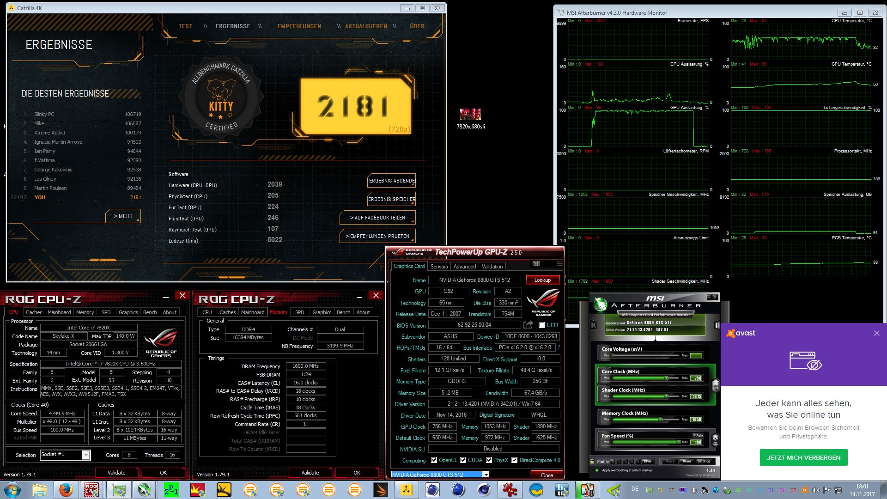Image resolution: width=887 pixels, height=499 pixels.
Task: Click the 2P-1 green taskbar icon
Action: (x=171, y=490)
